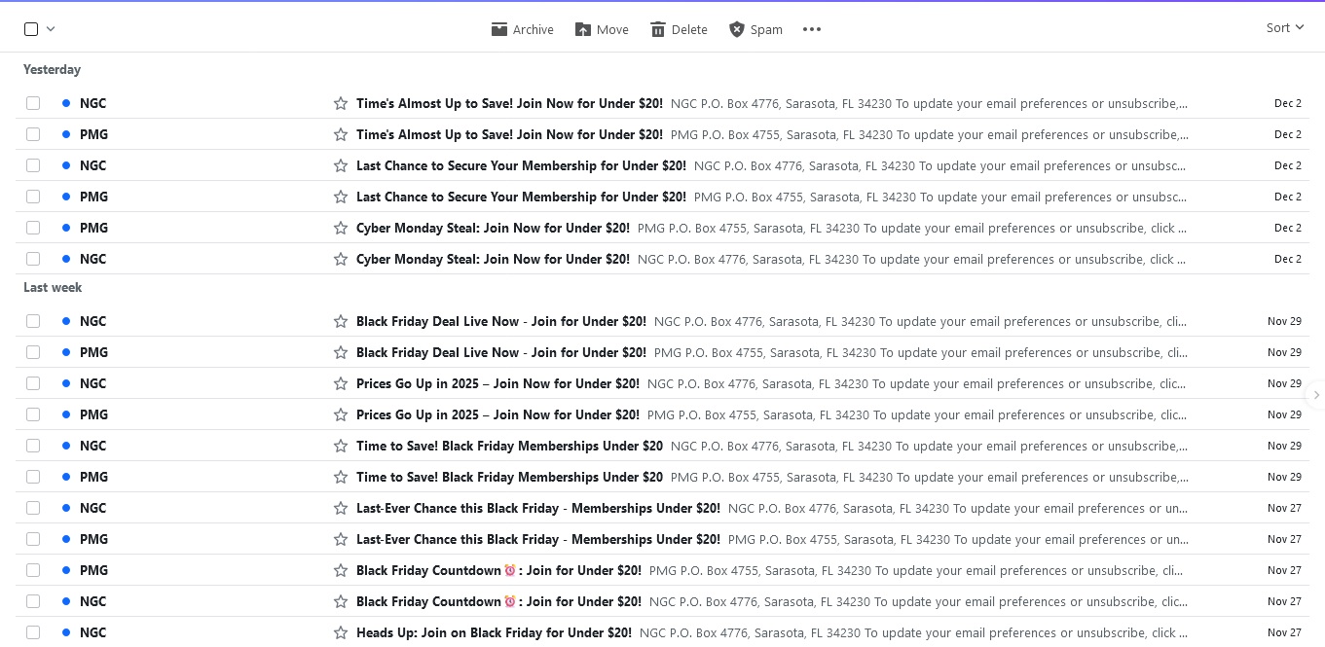Viewport: 1325px width, 647px height.
Task: Select checkbox for NGC 'Prices Go Up in 2025' email
Action: click(x=33, y=383)
